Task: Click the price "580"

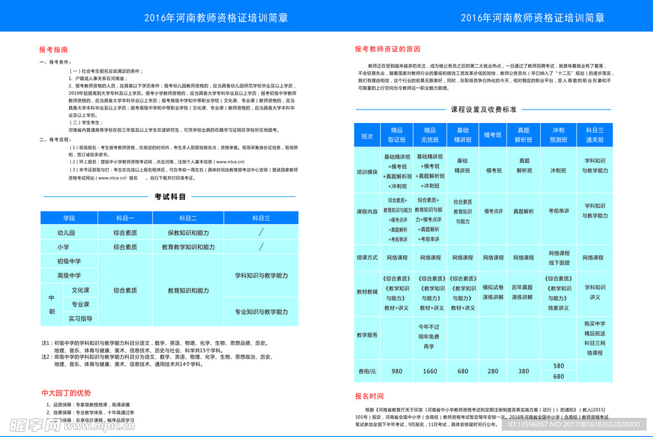Action: (x=559, y=366)
